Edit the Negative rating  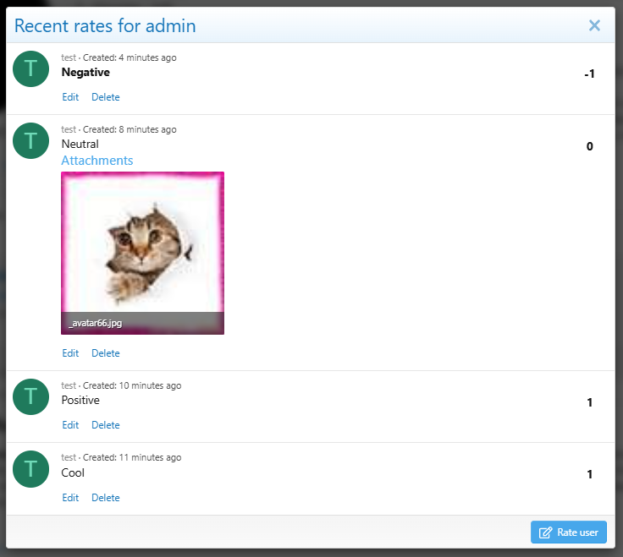70,97
